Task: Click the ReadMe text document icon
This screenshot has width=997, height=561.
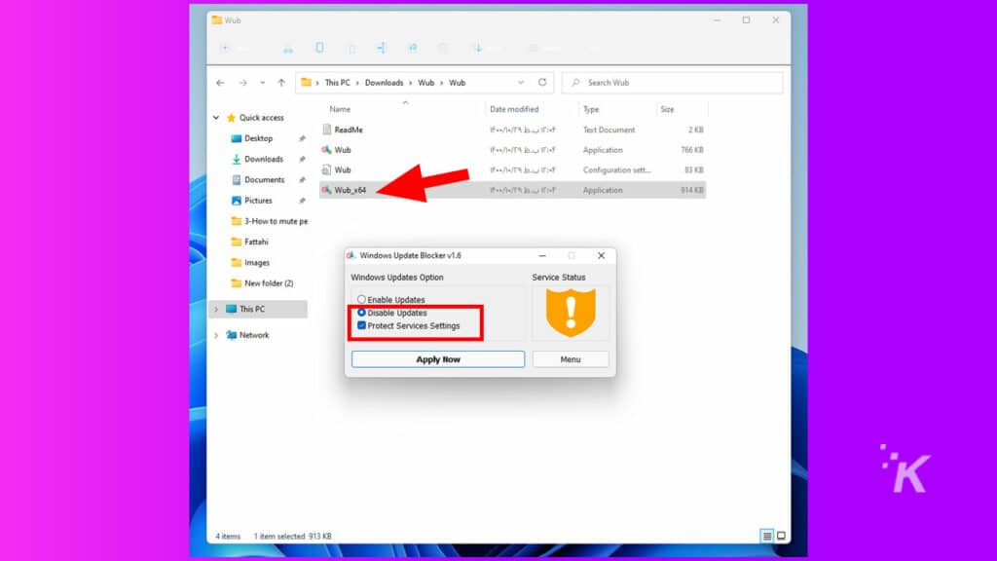Action: 327,130
